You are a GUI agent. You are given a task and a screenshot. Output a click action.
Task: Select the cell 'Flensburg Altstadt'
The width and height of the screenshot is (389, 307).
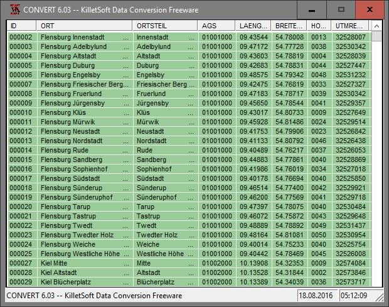[x=85, y=56]
